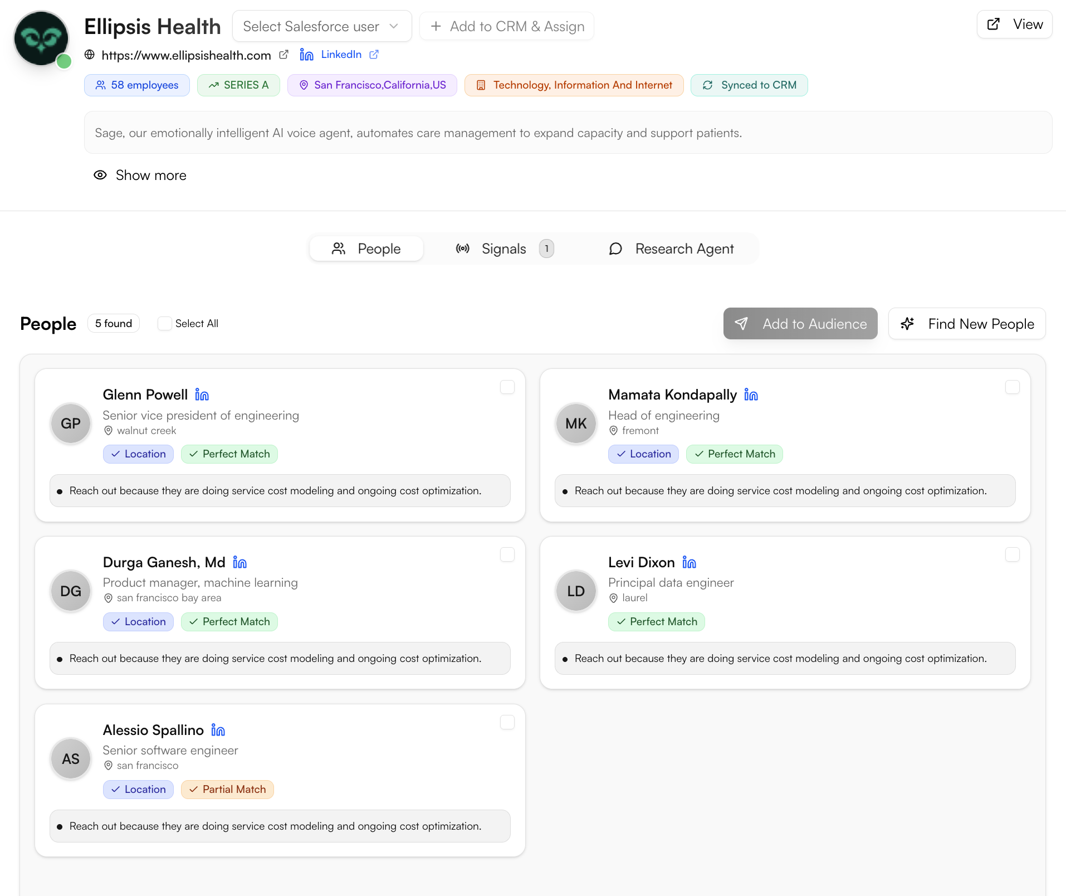Open website external link icon
This screenshot has height=896, width=1066.
[283, 55]
